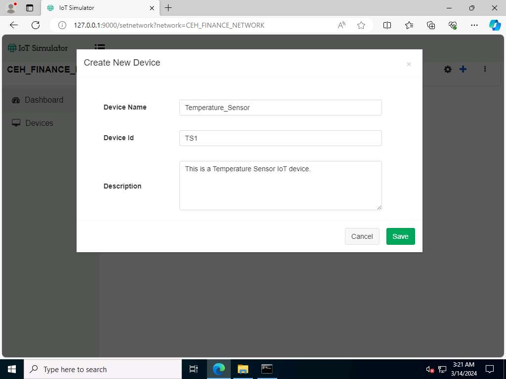
Task: Open the vertical three-dot options menu
Action: pyautogui.click(x=485, y=69)
